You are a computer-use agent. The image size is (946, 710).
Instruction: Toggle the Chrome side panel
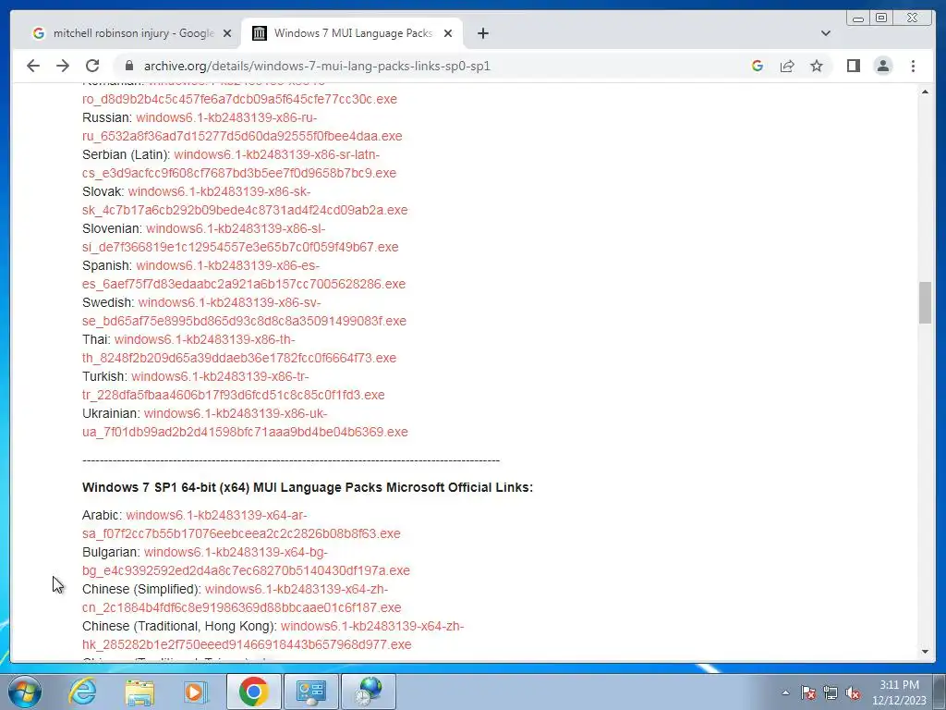853,66
